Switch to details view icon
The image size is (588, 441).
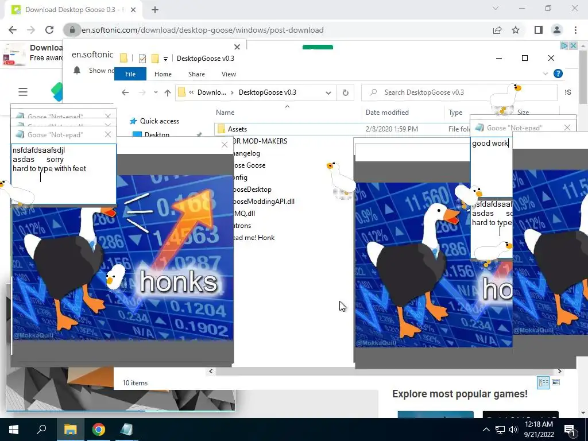point(543,382)
